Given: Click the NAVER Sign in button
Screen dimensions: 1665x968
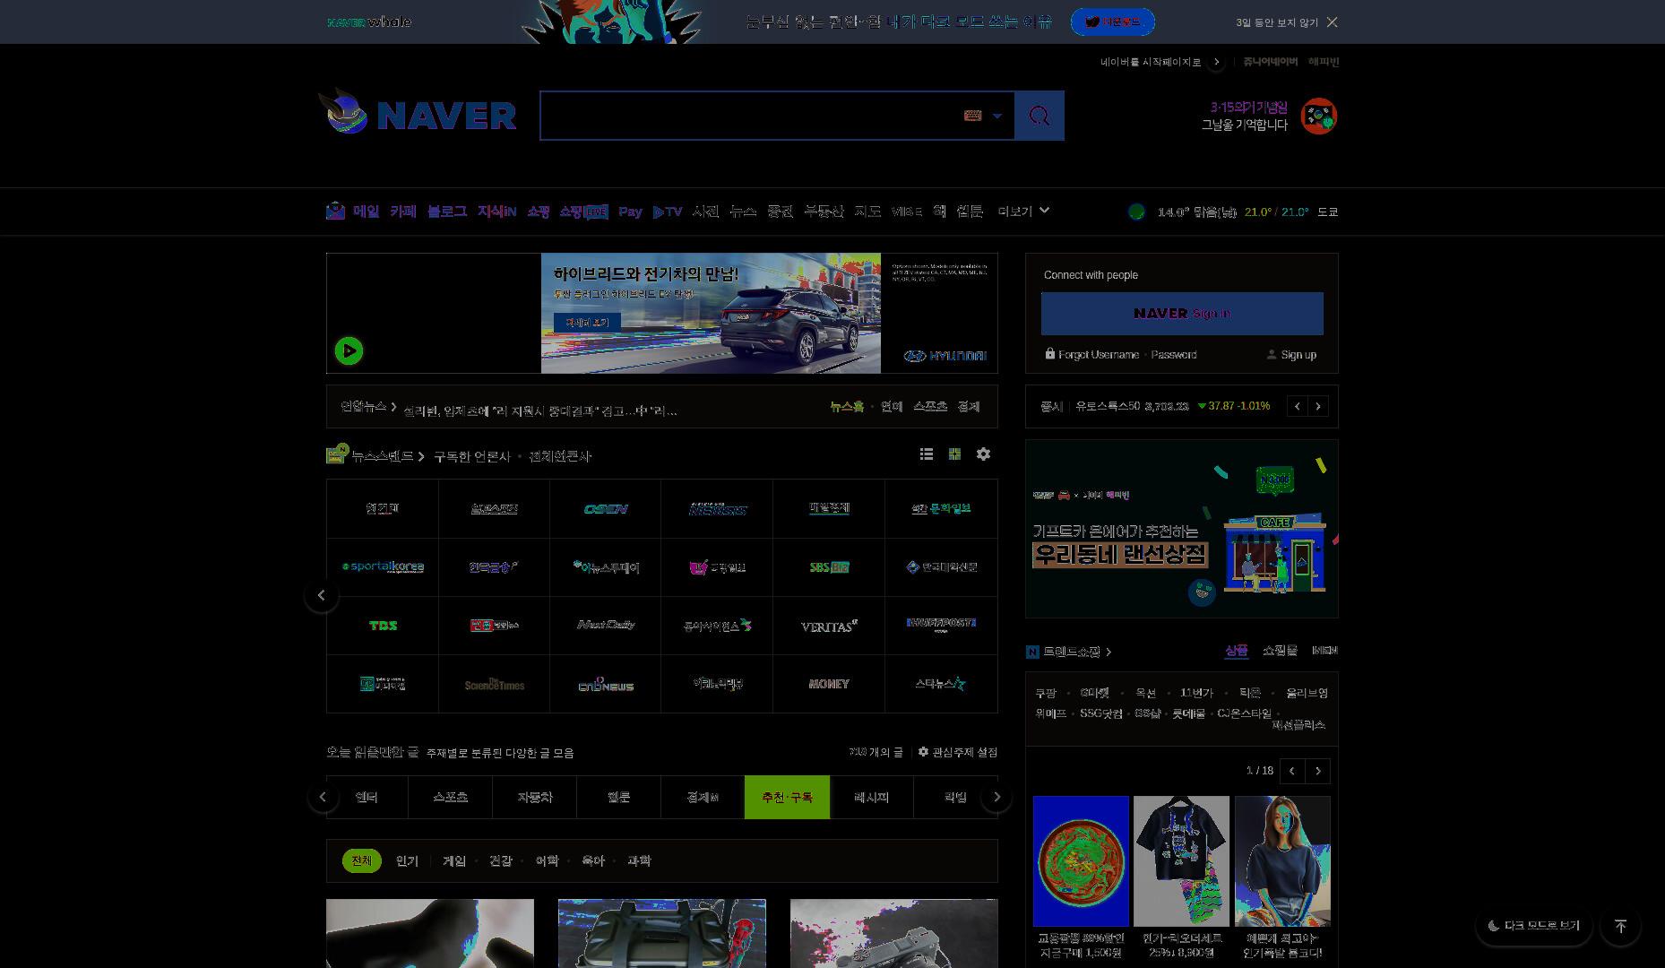Looking at the screenshot, I should tap(1182, 313).
